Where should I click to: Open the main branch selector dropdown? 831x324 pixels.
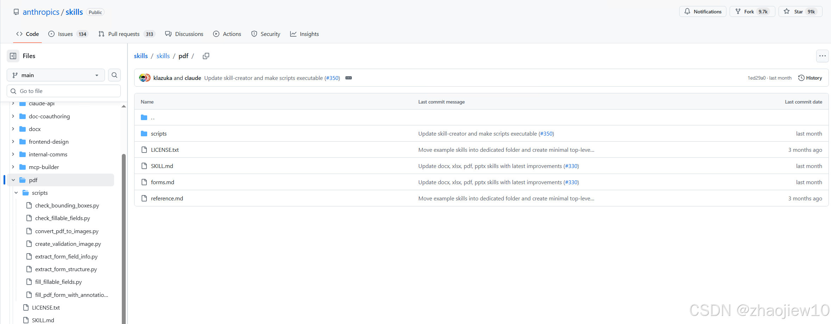[56, 75]
